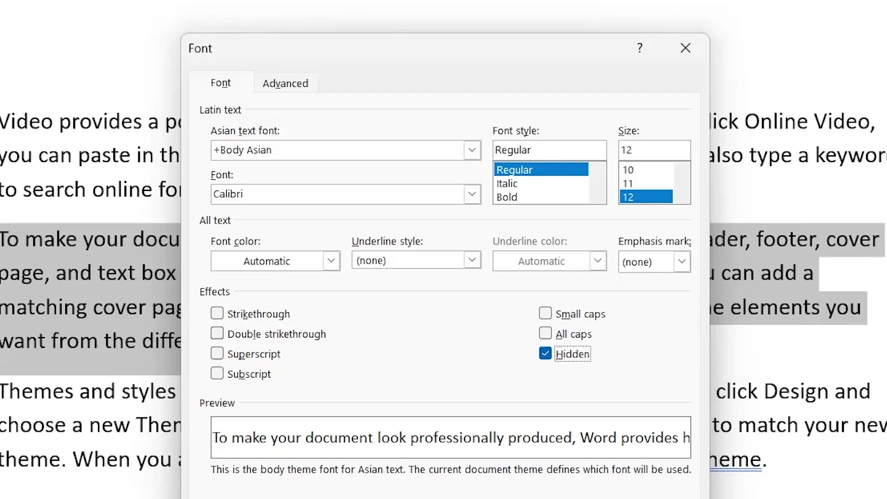887x499 pixels.
Task: Choose Italic in the Font style list
Action: point(541,183)
